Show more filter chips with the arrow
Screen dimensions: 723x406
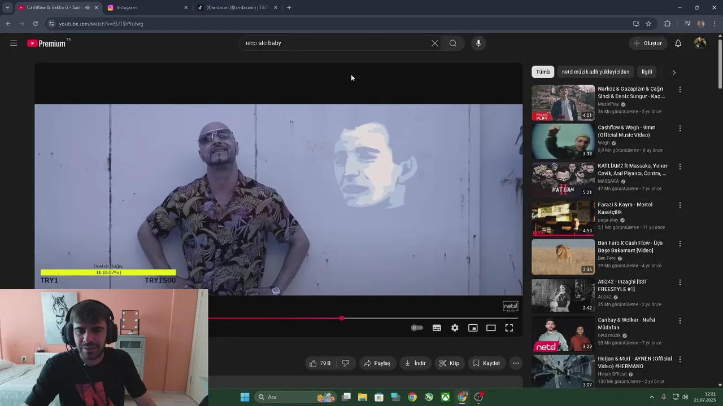coord(674,72)
